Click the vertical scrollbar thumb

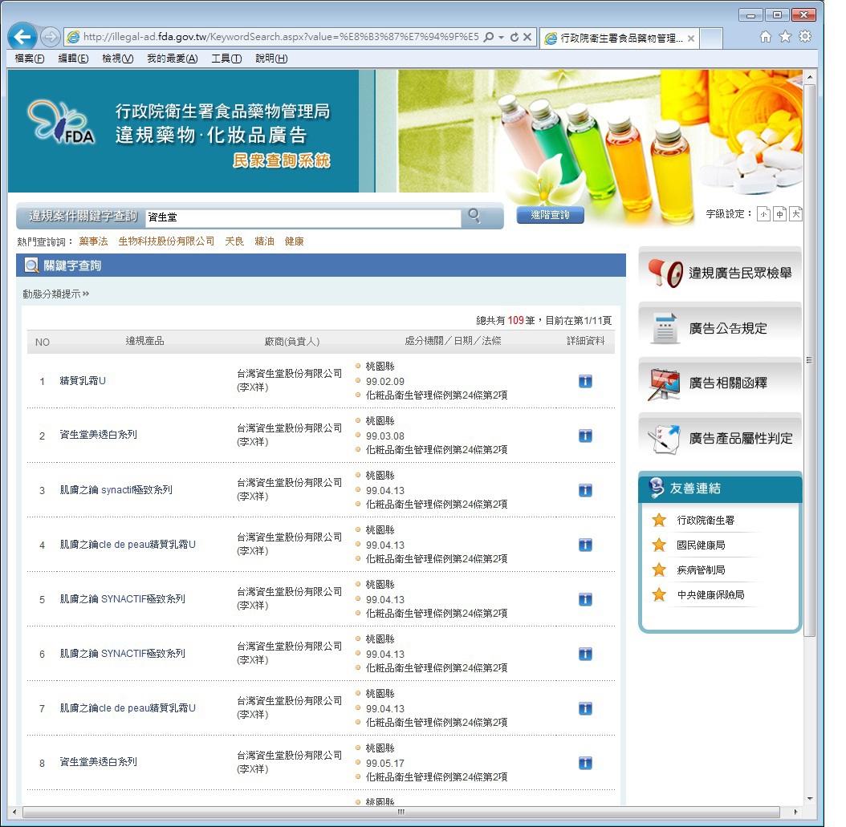(x=809, y=360)
